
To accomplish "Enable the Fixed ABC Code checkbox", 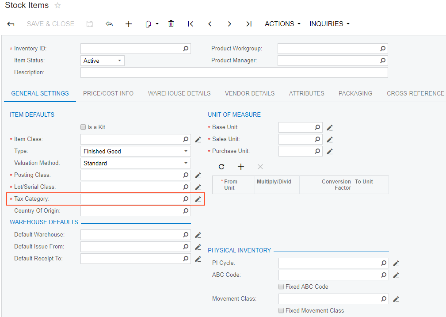I will coord(281,286).
